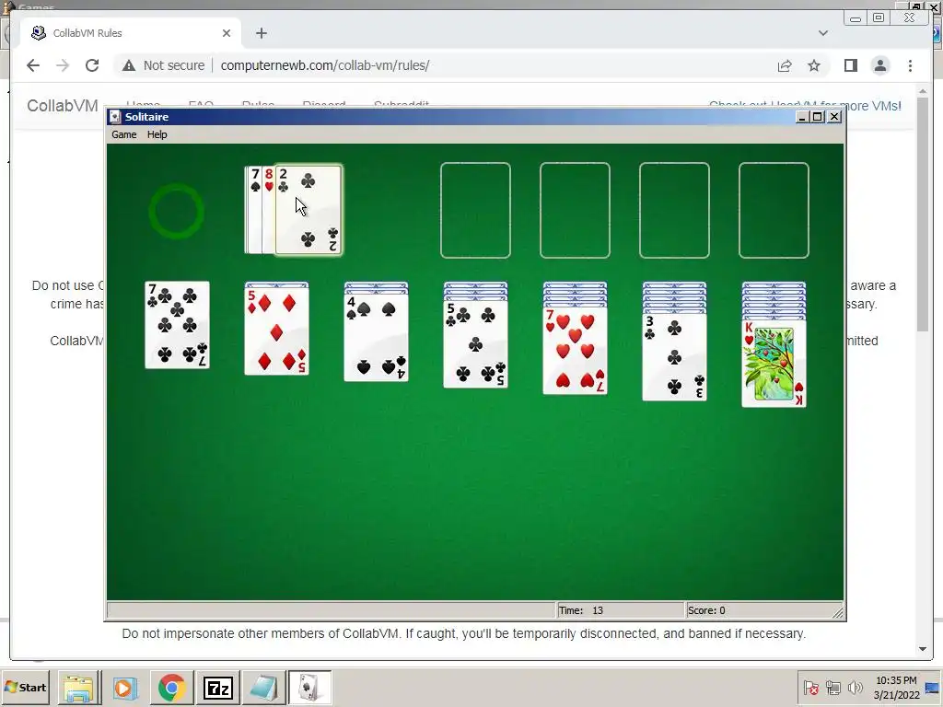Open the Chrome profile menu
Viewport: 943px width, 707px height.
[879, 65]
